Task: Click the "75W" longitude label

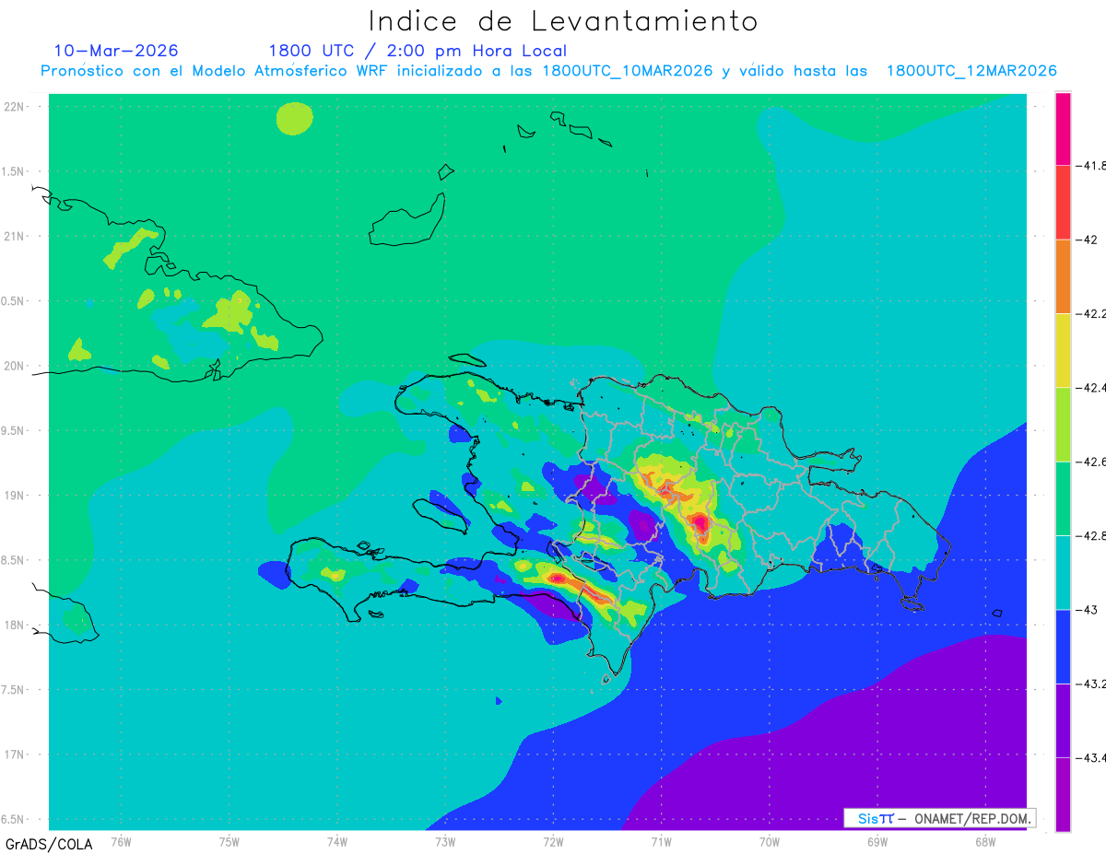Action: (229, 841)
